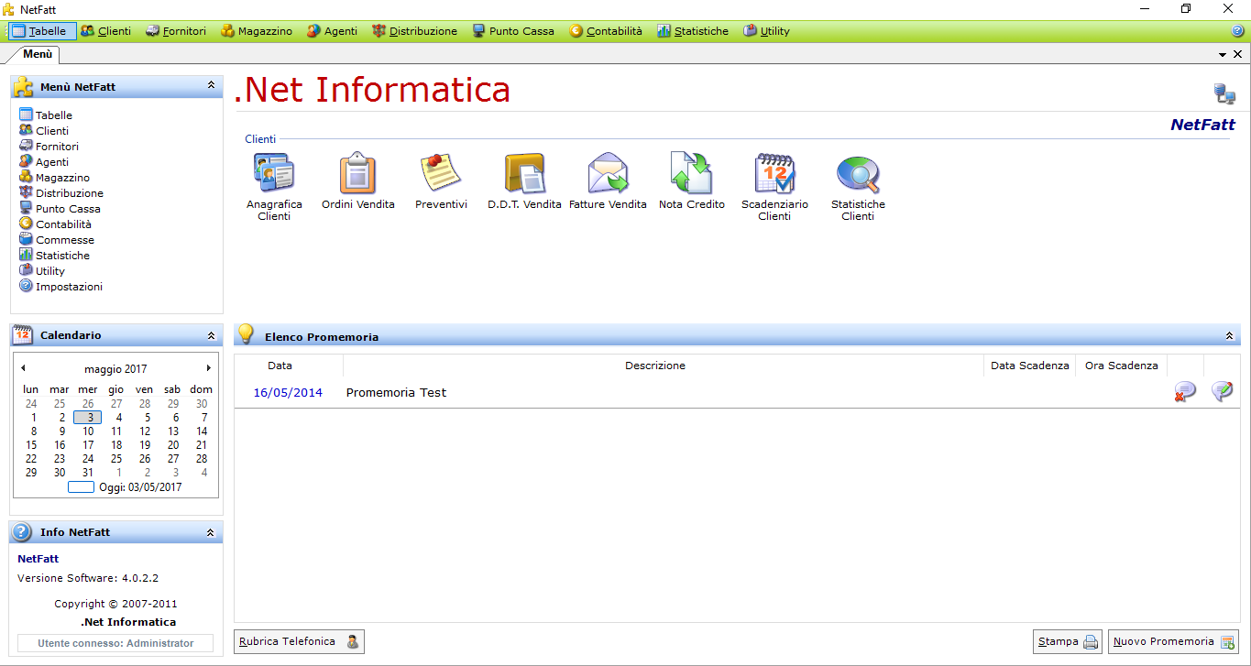The image size is (1251, 666).
Task: Open the Preventivi notes icon
Action: pyautogui.click(x=440, y=173)
